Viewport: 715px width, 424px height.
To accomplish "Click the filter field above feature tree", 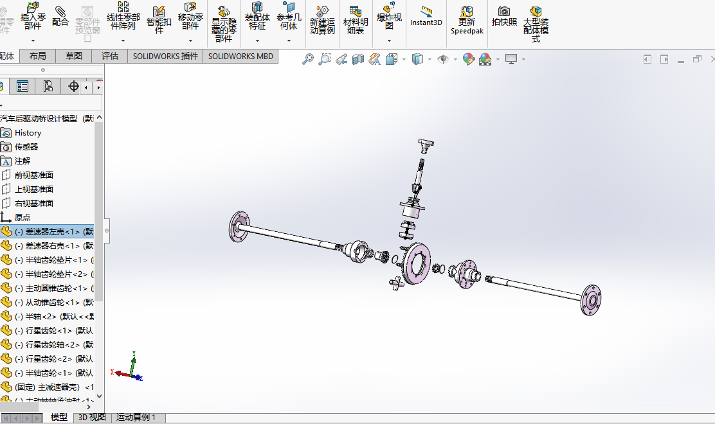I will click(51, 104).
